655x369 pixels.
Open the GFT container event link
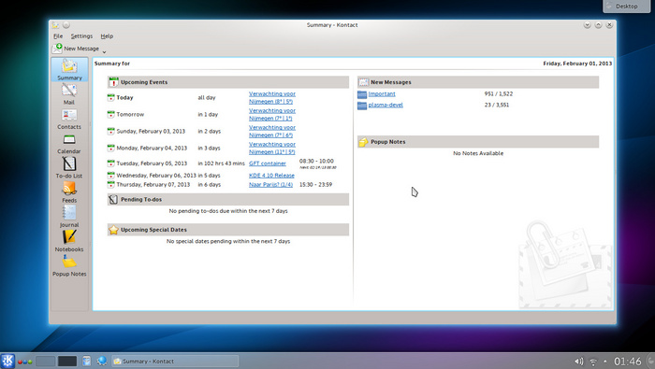[x=268, y=163]
